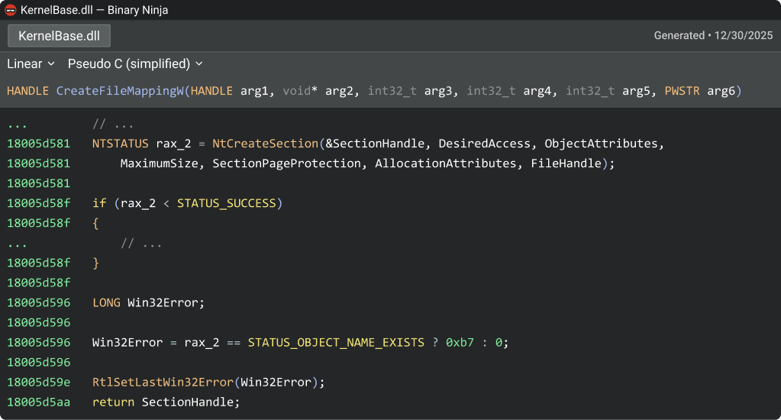Select the KernelBase.dll tab

coord(59,36)
